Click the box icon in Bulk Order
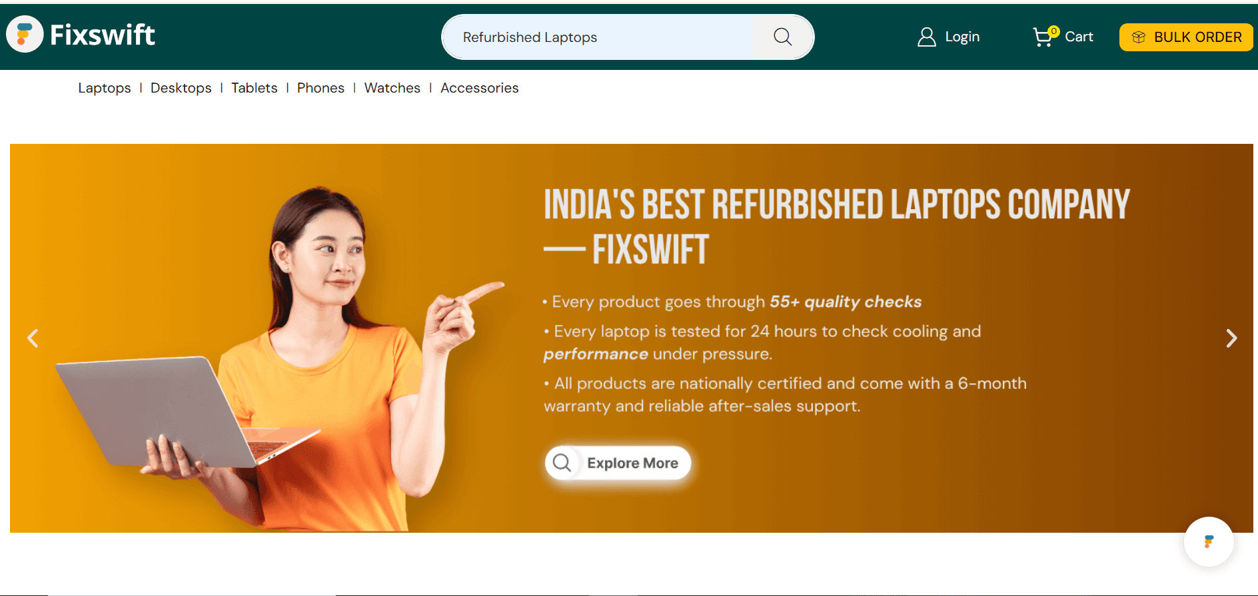Image resolution: width=1258 pixels, height=596 pixels. coord(1139,37)
